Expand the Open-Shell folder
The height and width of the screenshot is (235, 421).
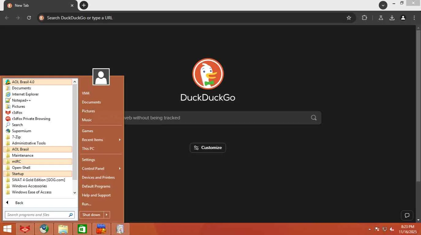coord(38,168)
